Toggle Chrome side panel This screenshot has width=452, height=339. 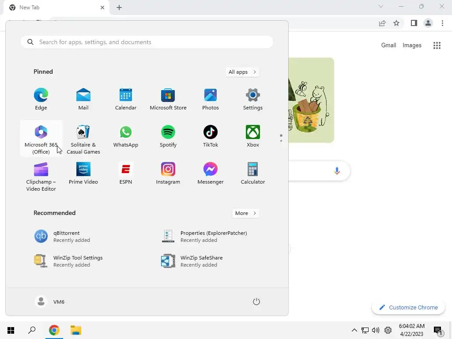(414, 23)
